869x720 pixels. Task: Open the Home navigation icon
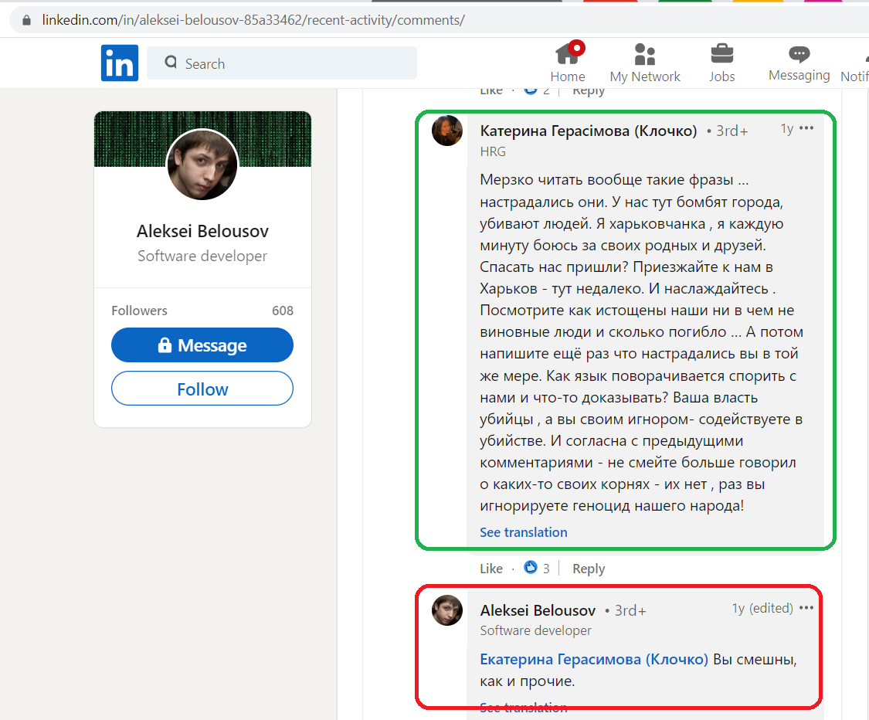tap(568, 62)
